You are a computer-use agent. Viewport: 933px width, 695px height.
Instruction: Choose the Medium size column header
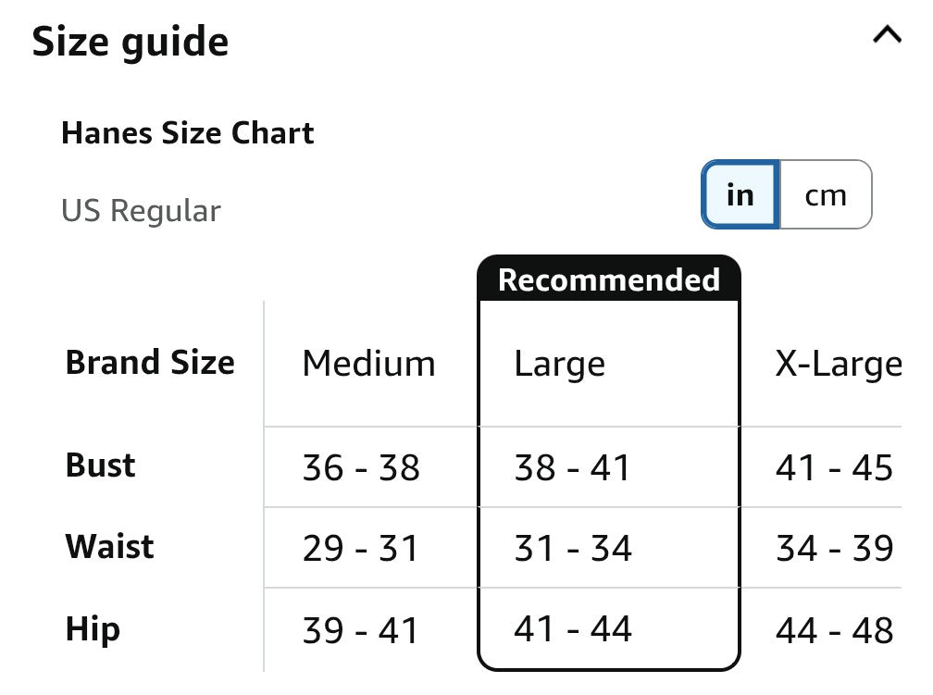[369, 363]
